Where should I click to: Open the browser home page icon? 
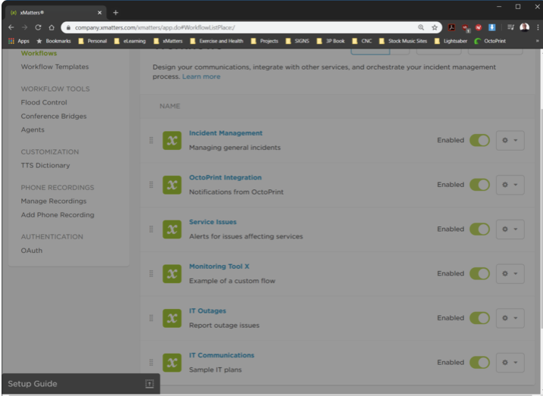(x=52, y=27)
